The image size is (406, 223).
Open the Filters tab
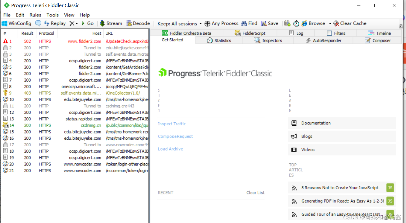336,33
